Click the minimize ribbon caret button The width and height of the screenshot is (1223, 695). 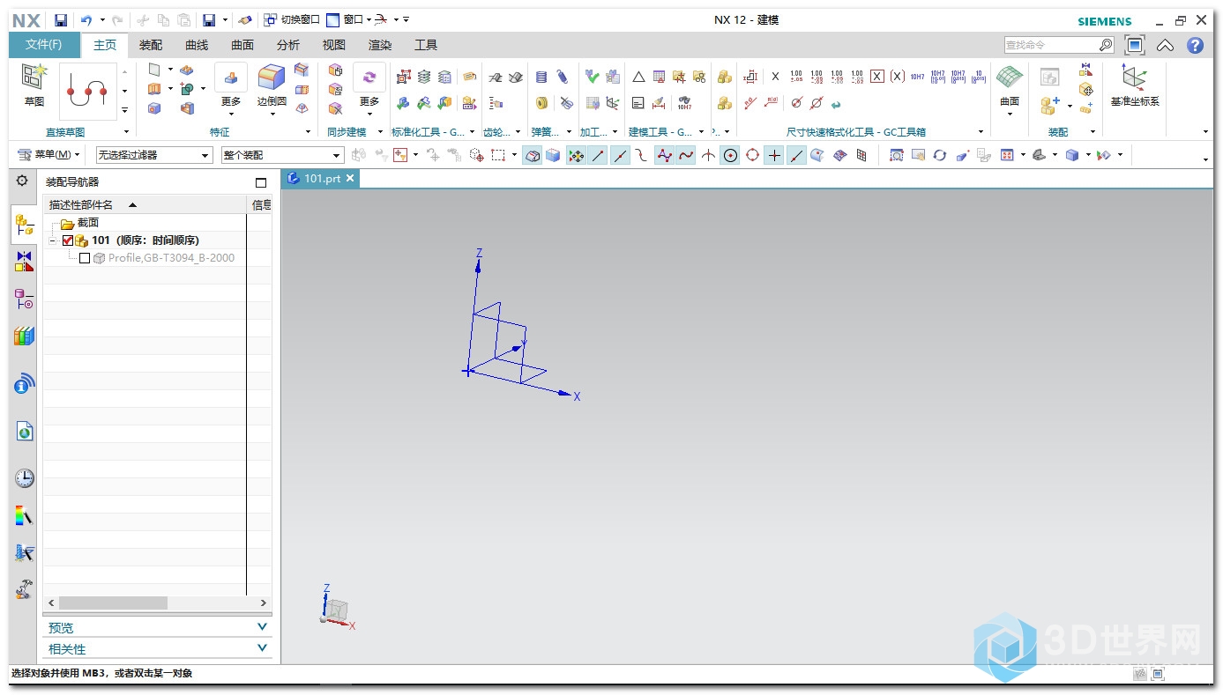pyautogui.click(x=1165, y=46)
